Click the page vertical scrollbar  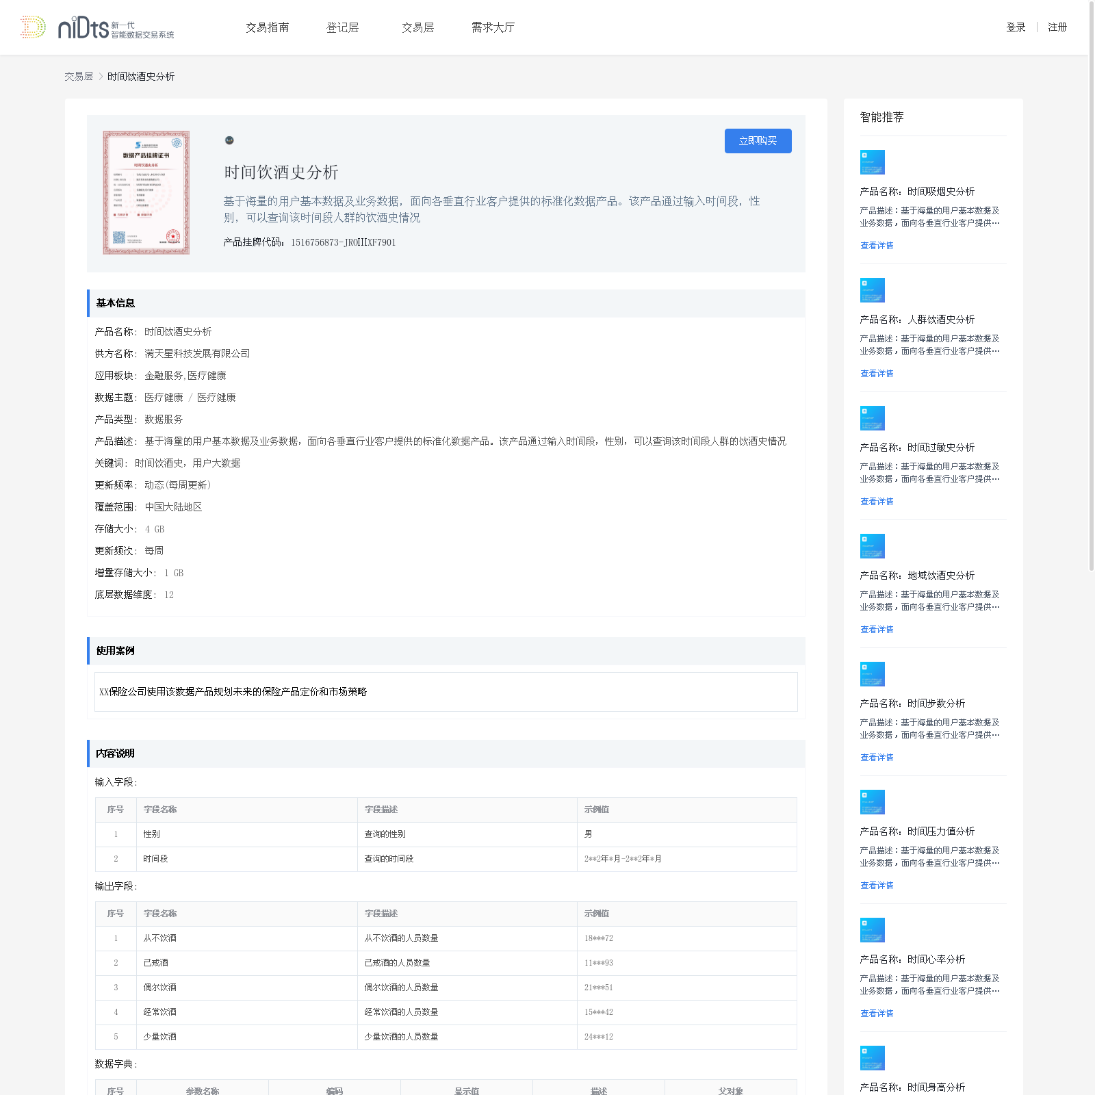1092,287
